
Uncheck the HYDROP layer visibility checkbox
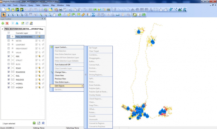point(9,87)
